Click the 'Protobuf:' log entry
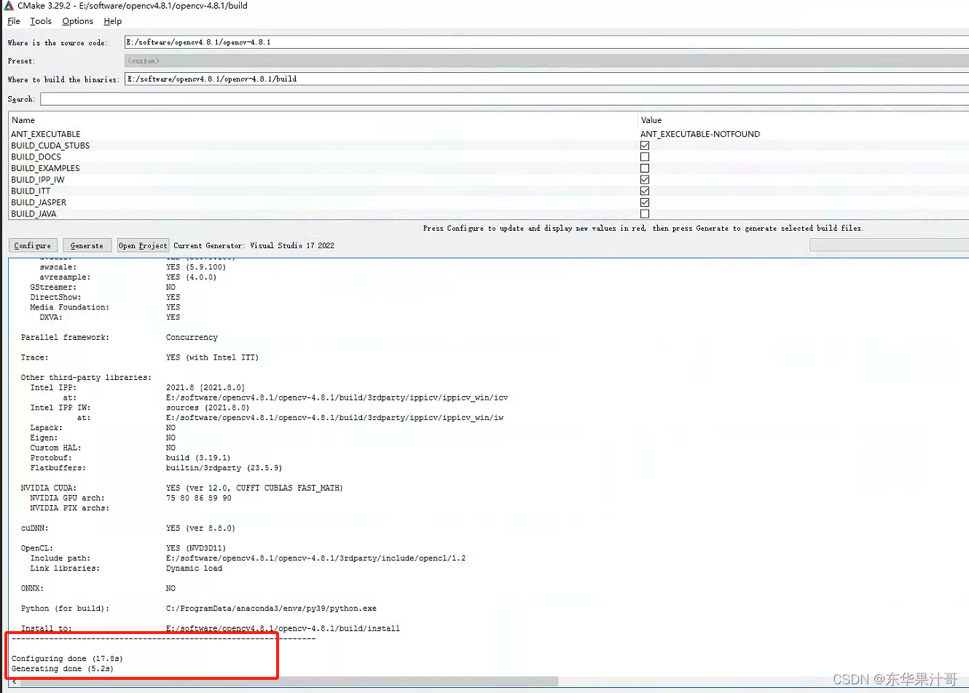Screen dimensions: 969x693 point(51,458)
